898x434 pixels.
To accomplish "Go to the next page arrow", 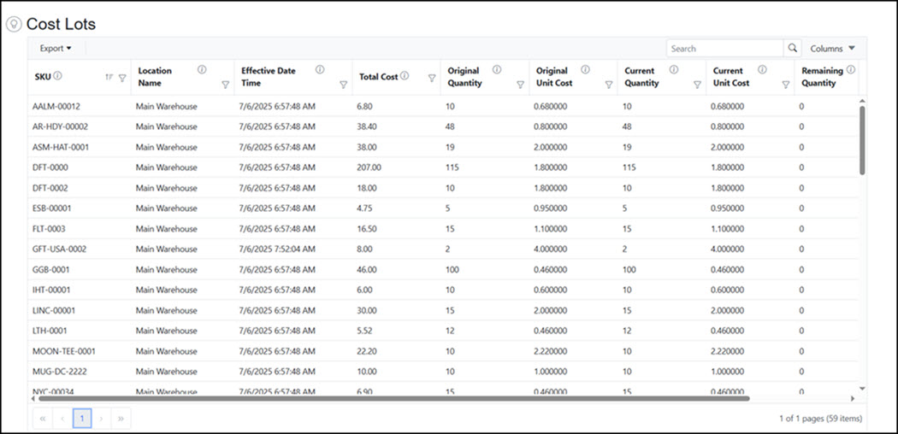I will pos(102,418).
